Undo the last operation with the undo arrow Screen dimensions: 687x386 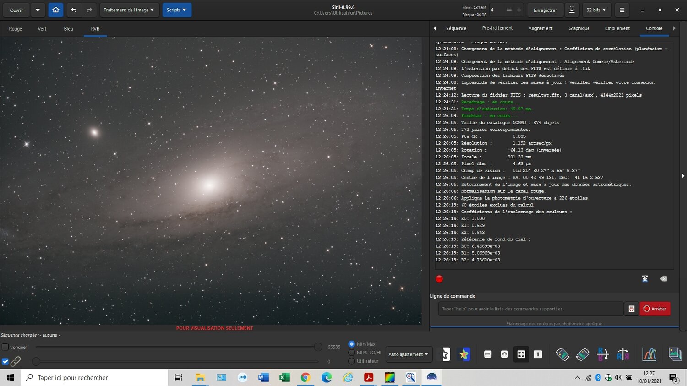[x=74, y=10]
